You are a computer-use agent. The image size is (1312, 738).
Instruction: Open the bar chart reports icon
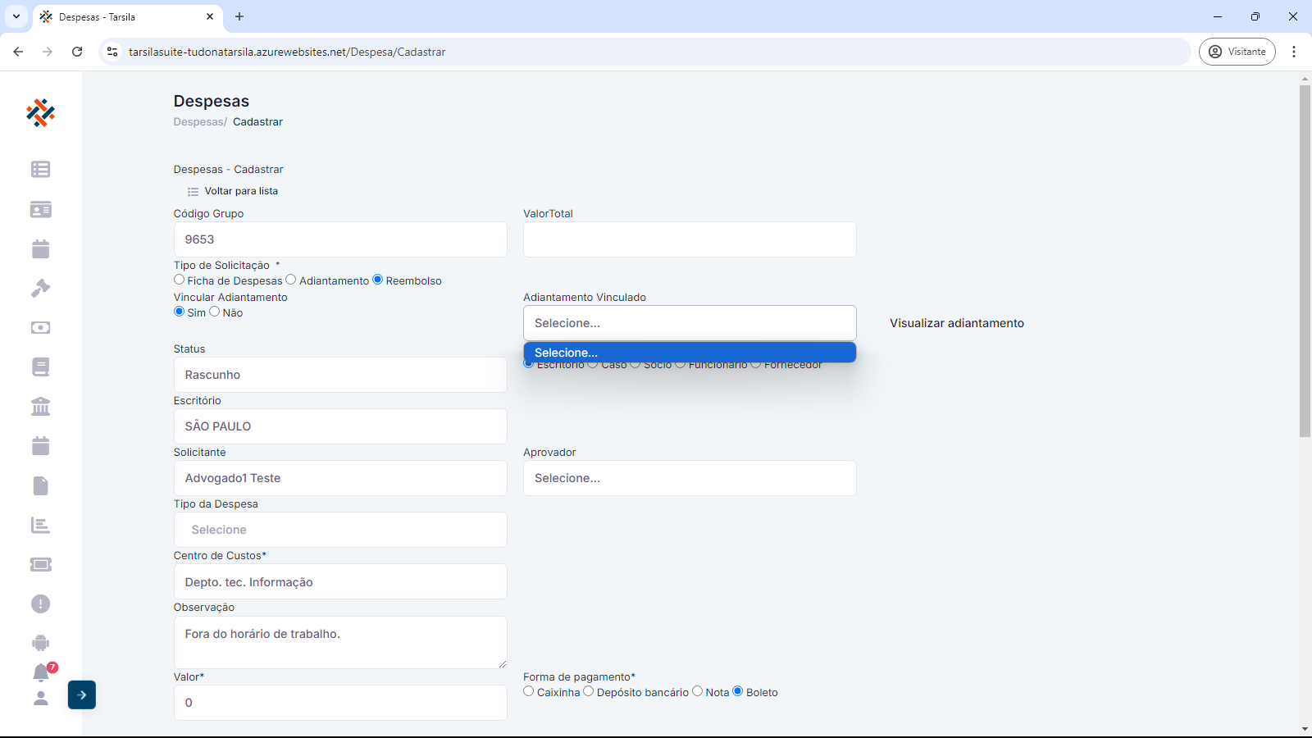[x=40, y=526]
